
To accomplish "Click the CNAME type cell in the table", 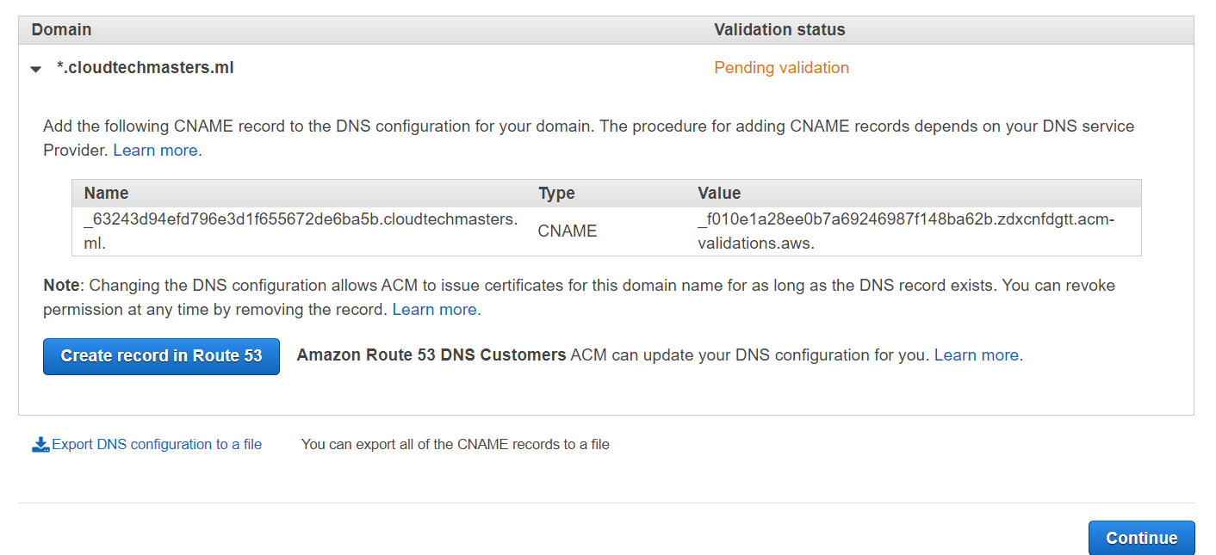I will tap(567, 230).
